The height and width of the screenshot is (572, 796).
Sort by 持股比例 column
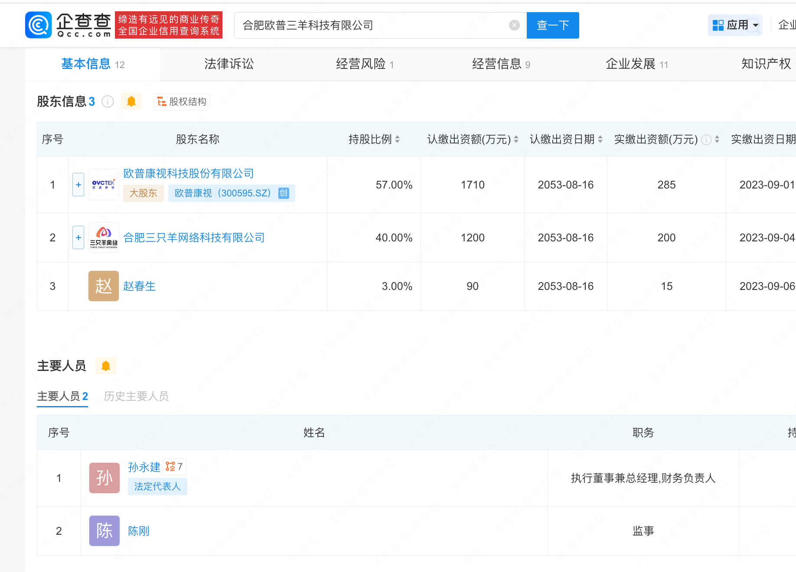point(397,139)
